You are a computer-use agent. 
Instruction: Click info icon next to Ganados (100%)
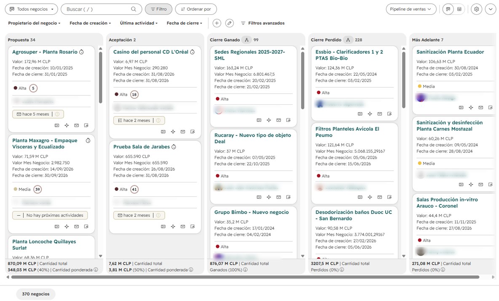[245, 270]
